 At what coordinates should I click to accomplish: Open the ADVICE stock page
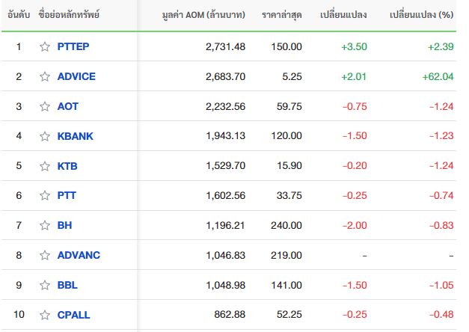coord(76,76)
